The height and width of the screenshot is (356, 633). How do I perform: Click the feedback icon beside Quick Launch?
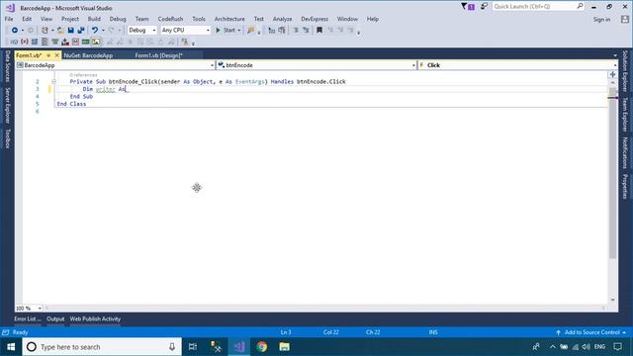[484, 7]
